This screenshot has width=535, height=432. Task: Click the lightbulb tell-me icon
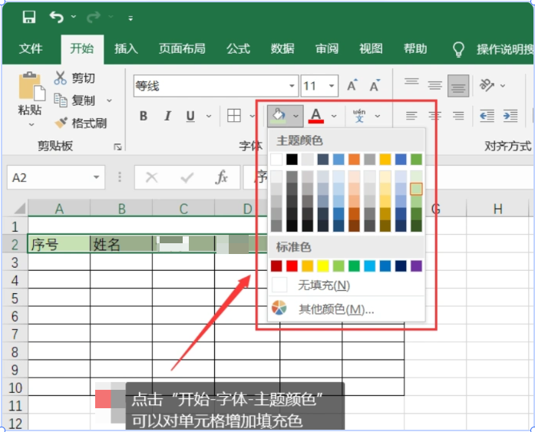click(458, 49)
